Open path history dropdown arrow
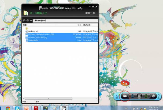The width and height of the screenshot is (163, 110). [31, 21]
